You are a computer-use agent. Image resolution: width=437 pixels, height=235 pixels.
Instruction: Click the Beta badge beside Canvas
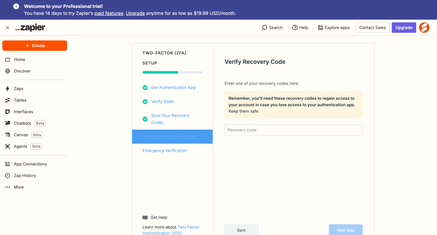pos(37,135)
